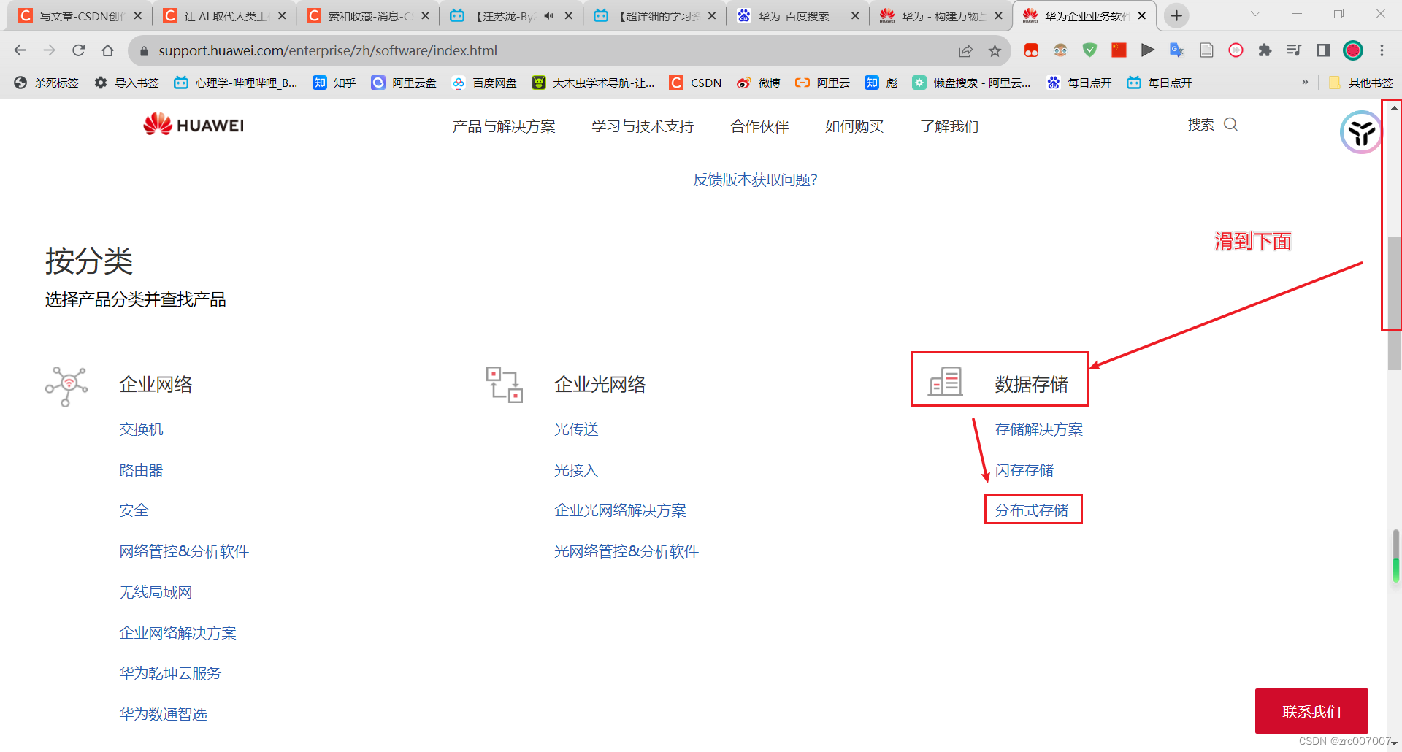Switch to the 华为_百度搜索 tab

coord(797,15)
